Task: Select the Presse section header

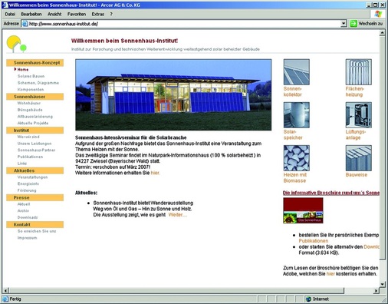Action: pyautogui.click(x=35, y=197)
